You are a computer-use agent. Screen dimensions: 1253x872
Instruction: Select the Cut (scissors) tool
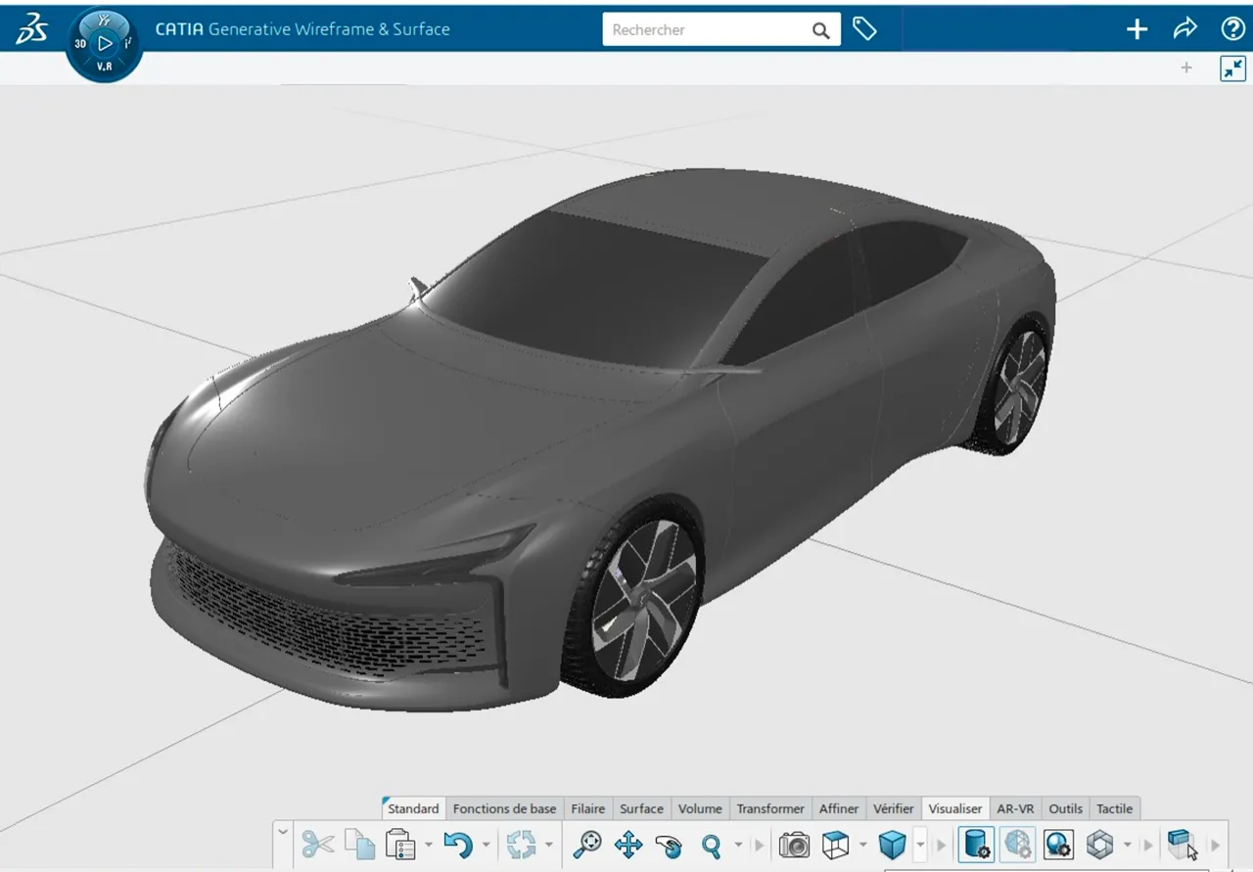coord(316,844)
